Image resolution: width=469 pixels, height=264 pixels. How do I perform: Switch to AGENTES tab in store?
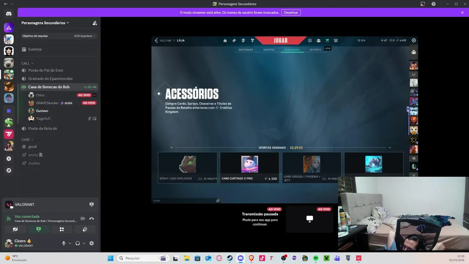tap(269, 49)
